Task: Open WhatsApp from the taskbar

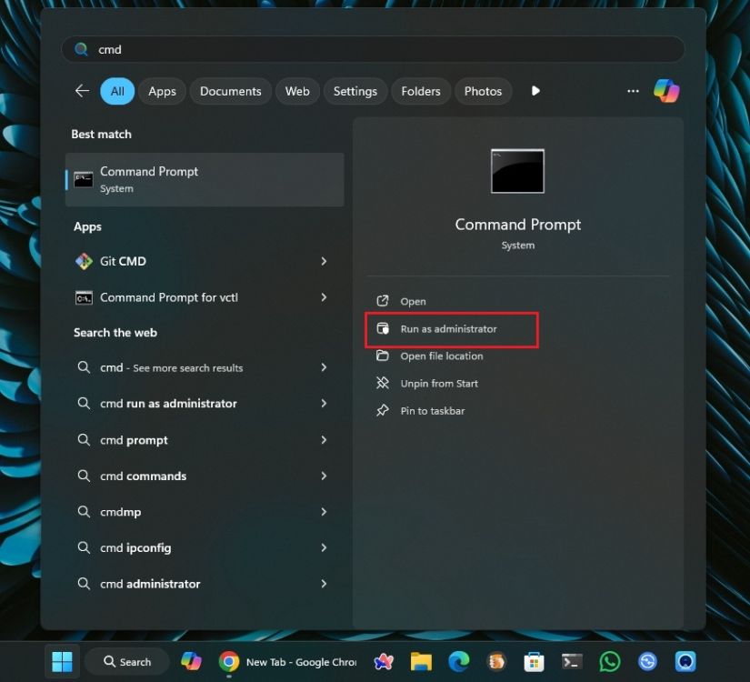Action: tap(610, 661)
